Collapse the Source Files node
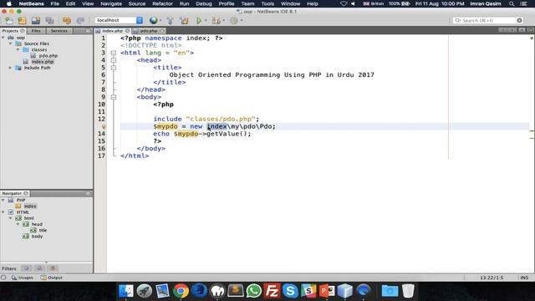Viewport: 535px width, 301px height. (x=11, y=43)
